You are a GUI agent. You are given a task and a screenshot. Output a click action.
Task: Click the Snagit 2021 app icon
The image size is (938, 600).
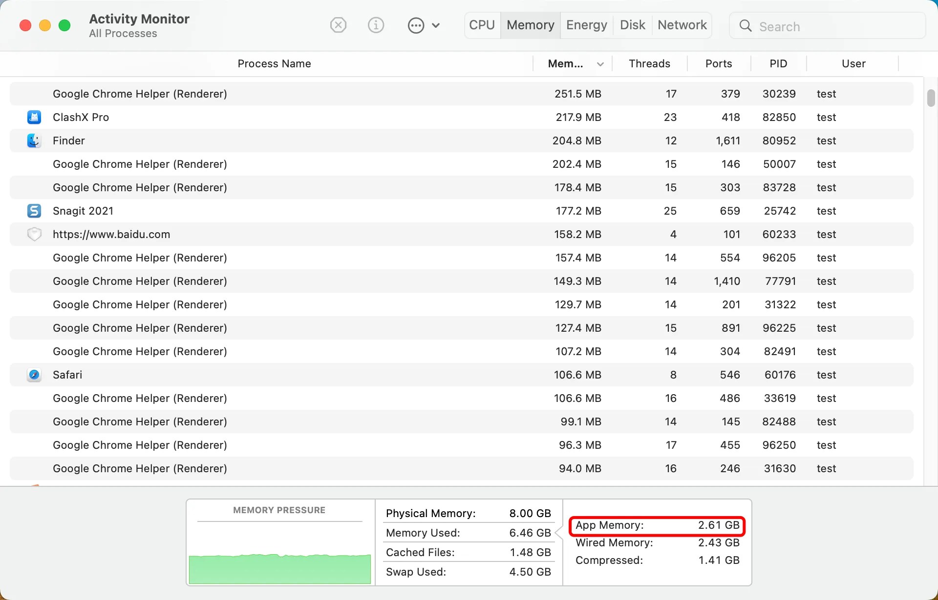pos(34,211)
